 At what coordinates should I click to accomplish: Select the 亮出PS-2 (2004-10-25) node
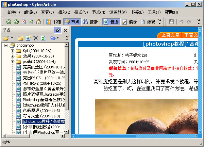point(42,83)
